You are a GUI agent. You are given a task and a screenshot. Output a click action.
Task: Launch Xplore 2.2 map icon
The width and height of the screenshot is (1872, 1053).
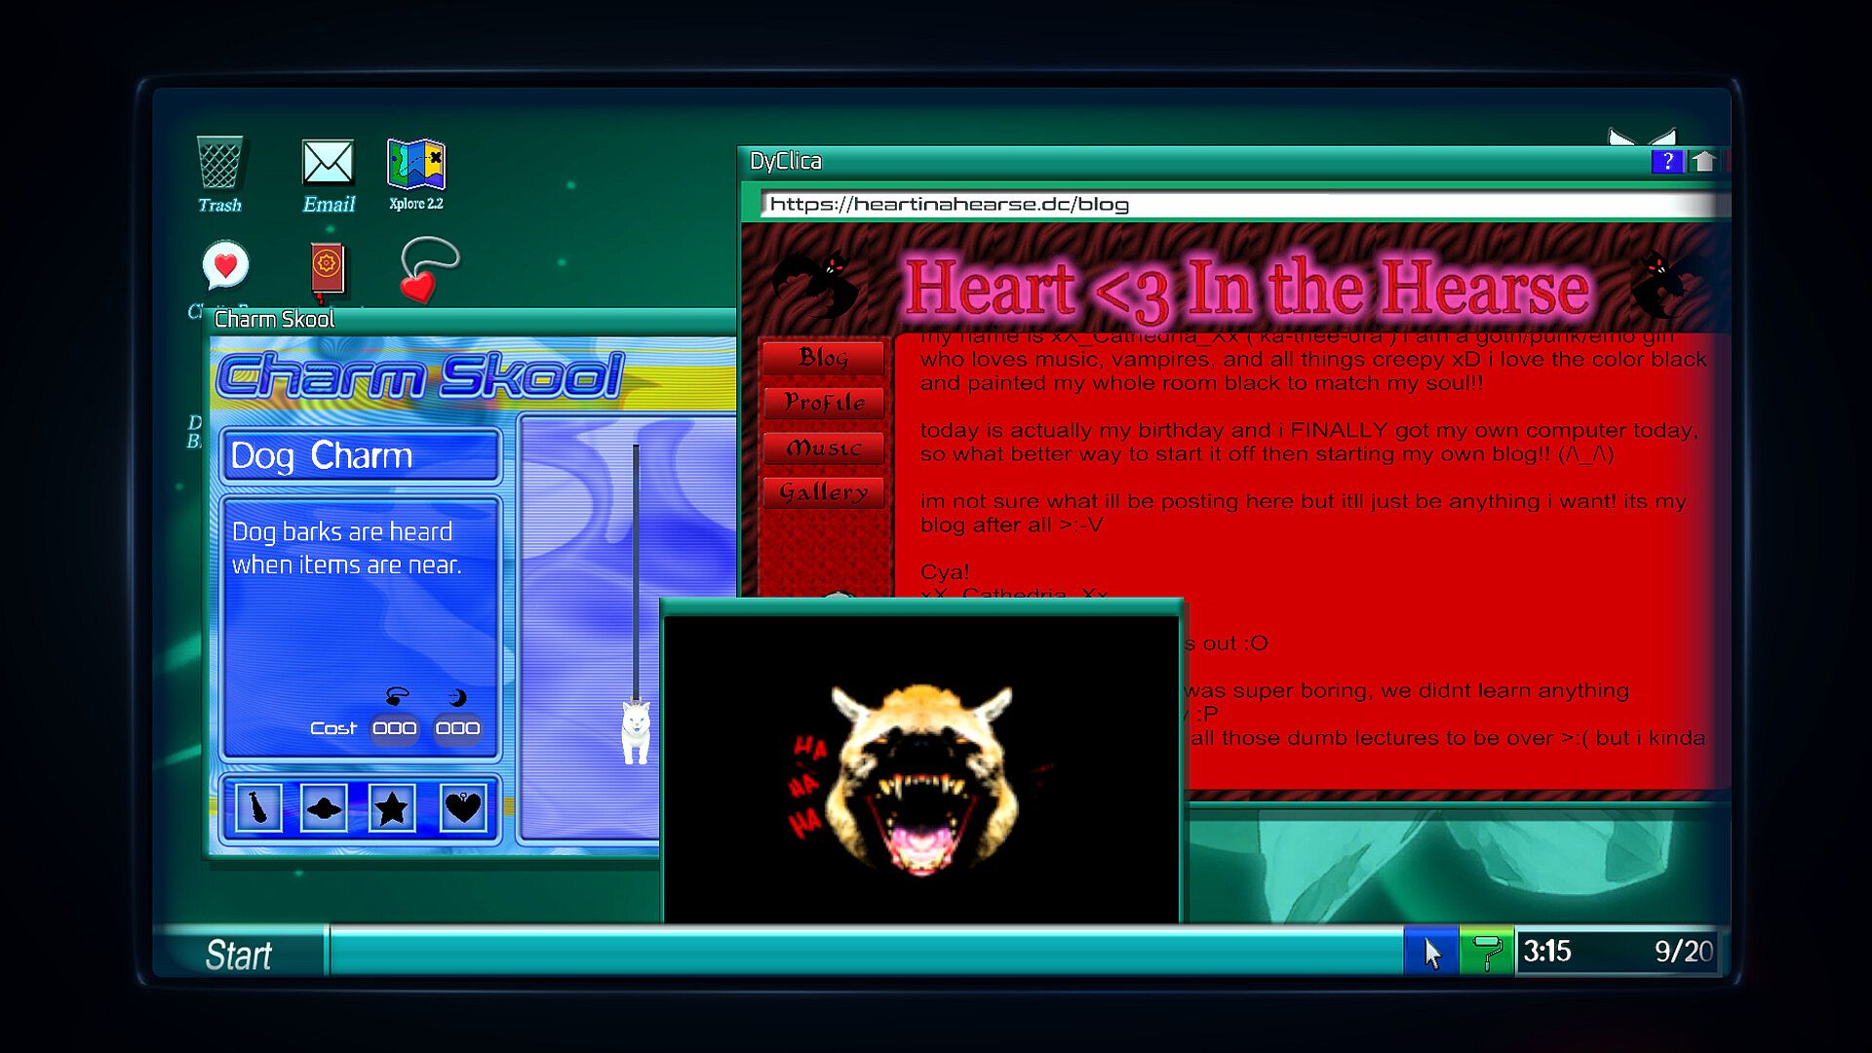[416, 164]
